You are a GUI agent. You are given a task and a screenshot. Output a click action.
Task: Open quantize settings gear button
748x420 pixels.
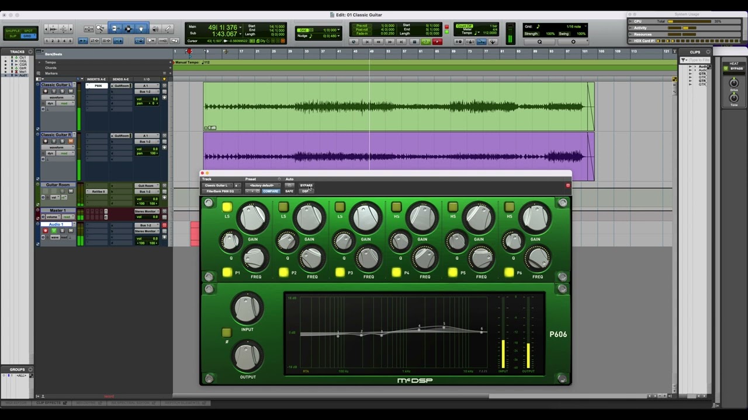coord(573,41)
